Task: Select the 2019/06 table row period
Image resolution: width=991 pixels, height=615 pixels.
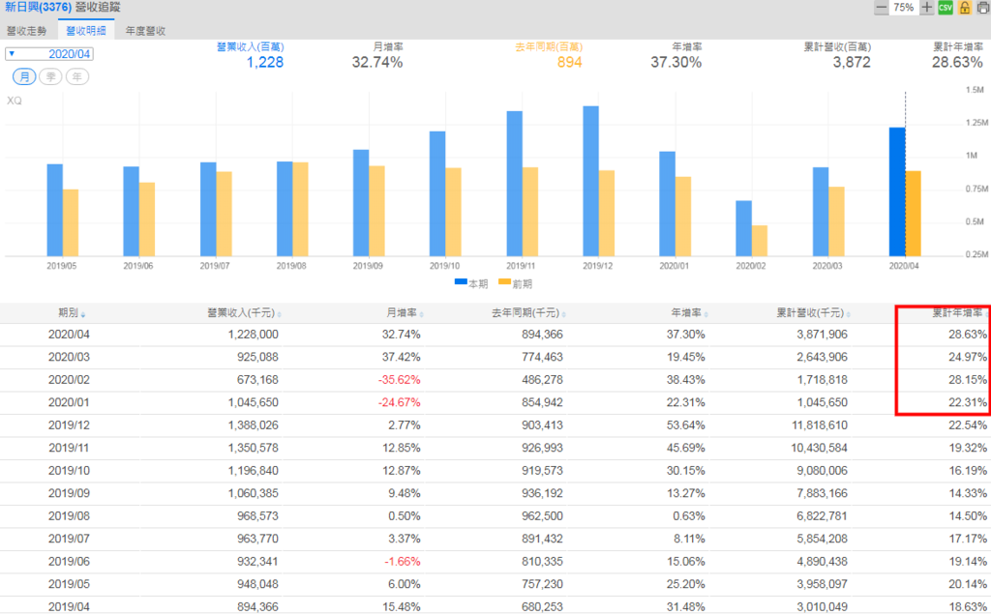Action: click(x=69, y=562)
